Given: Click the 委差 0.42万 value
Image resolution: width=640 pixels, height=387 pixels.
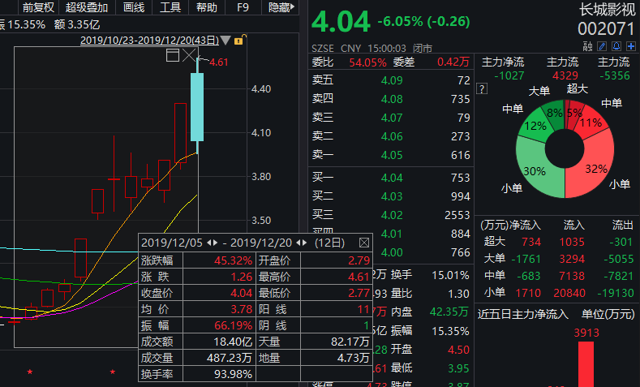Looking at the screenshot, I should click(x=453, y=62).
